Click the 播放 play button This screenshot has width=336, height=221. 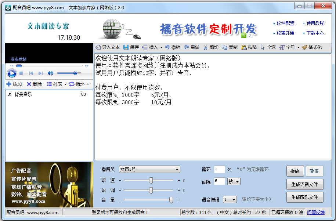295,171
